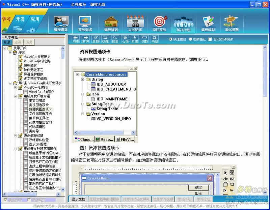Collapse the 序言 tree node
Viewport: 270px width, 210px height.
(x=10, y=53)
